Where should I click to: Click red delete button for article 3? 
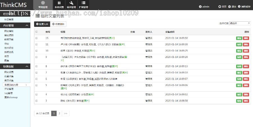246,101
